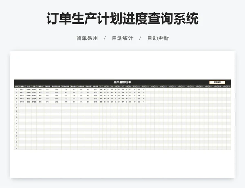Click the 79% progress cell
245x188 pixels.
[x=81, y=90]
